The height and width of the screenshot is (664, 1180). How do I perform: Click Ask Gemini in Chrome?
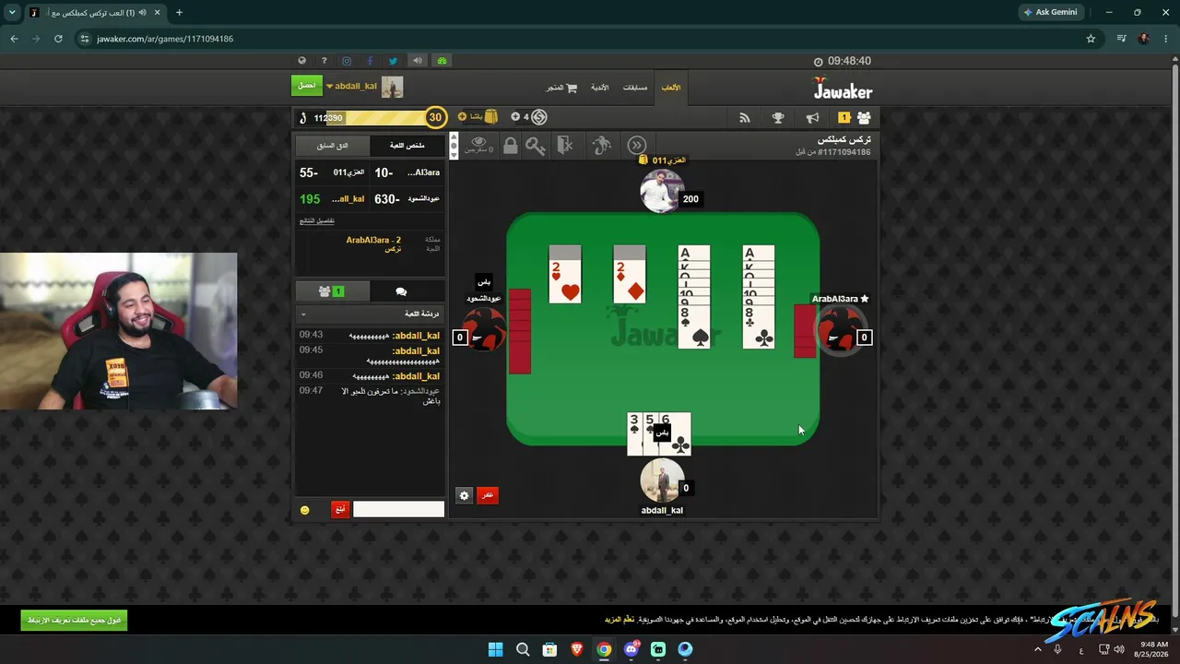coord(1050,12)
